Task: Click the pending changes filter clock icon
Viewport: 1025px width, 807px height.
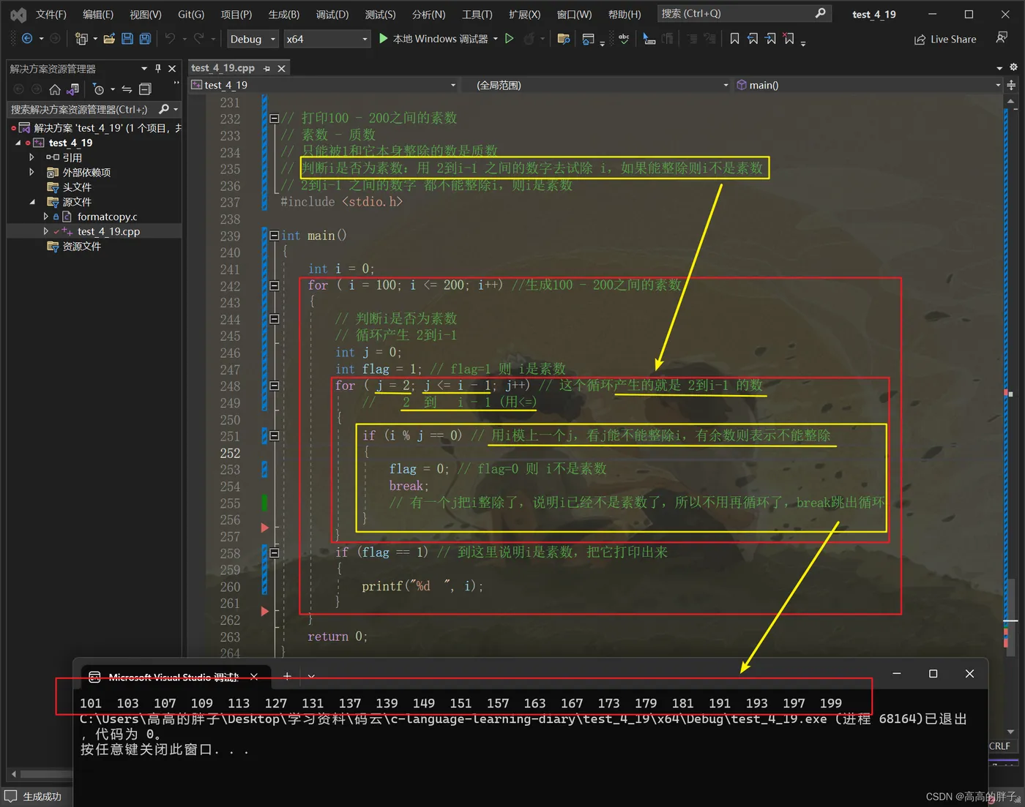Action: pyautogui.click(x=99, y=89)
